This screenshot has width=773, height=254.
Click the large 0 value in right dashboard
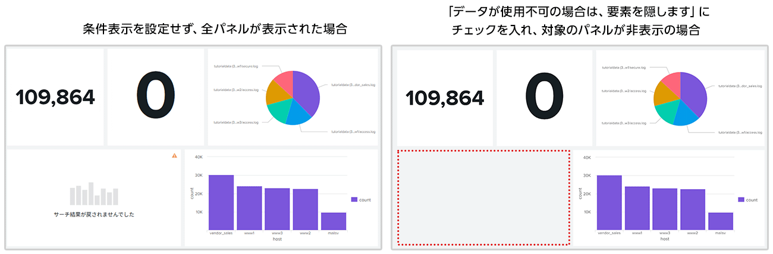coord(544,97)
